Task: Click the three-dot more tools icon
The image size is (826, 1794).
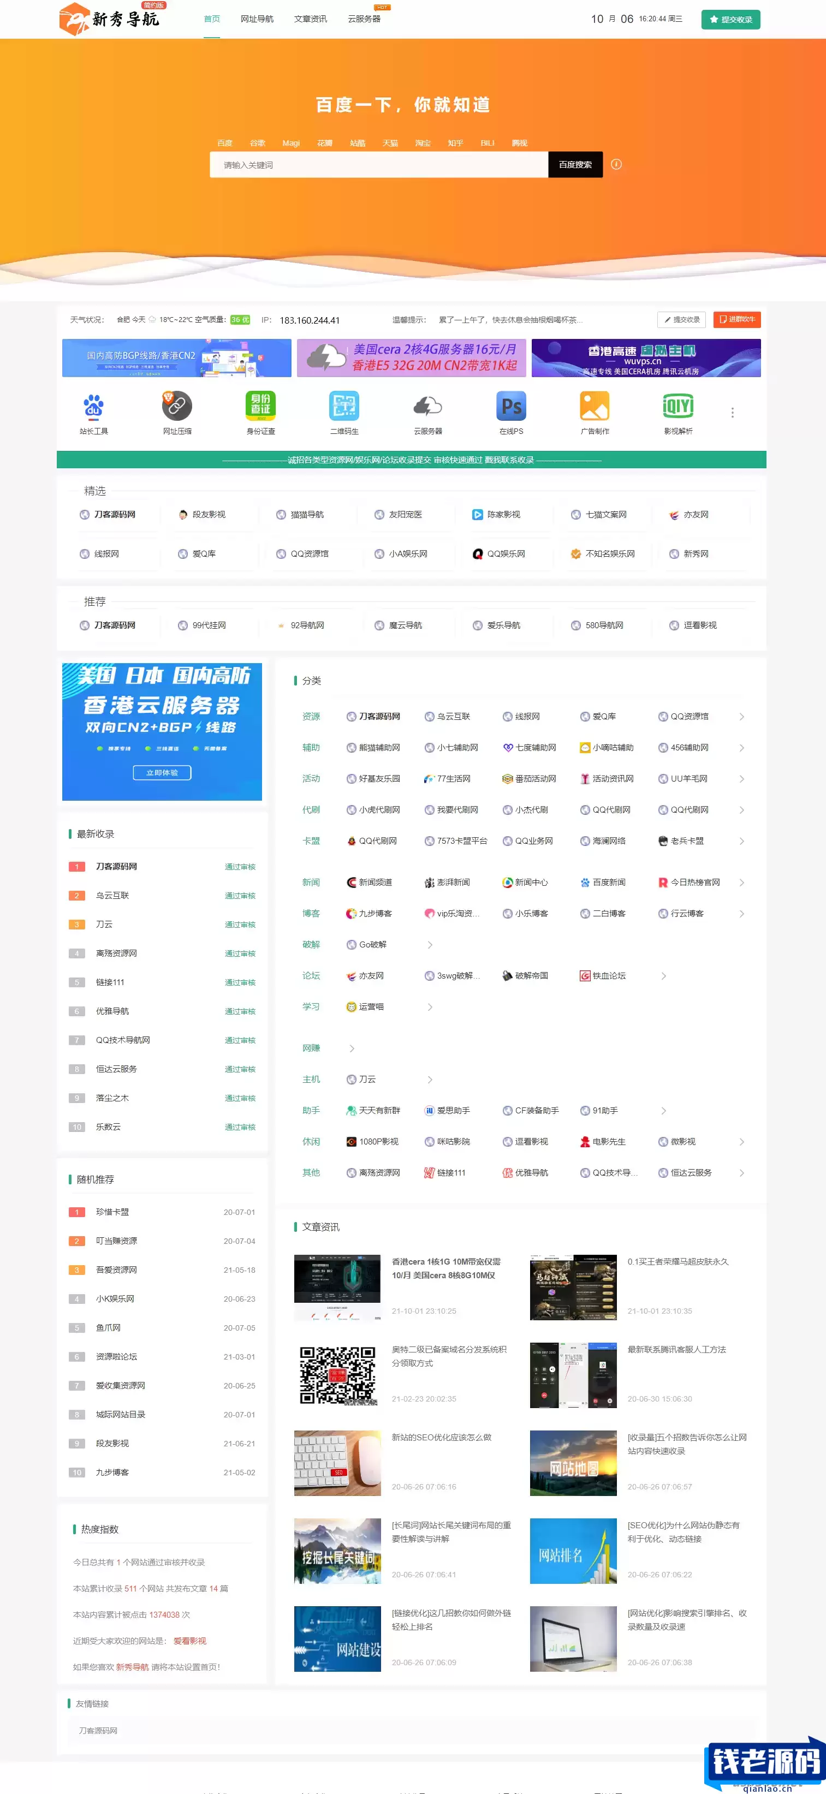Action: click(x=732, y=412)
